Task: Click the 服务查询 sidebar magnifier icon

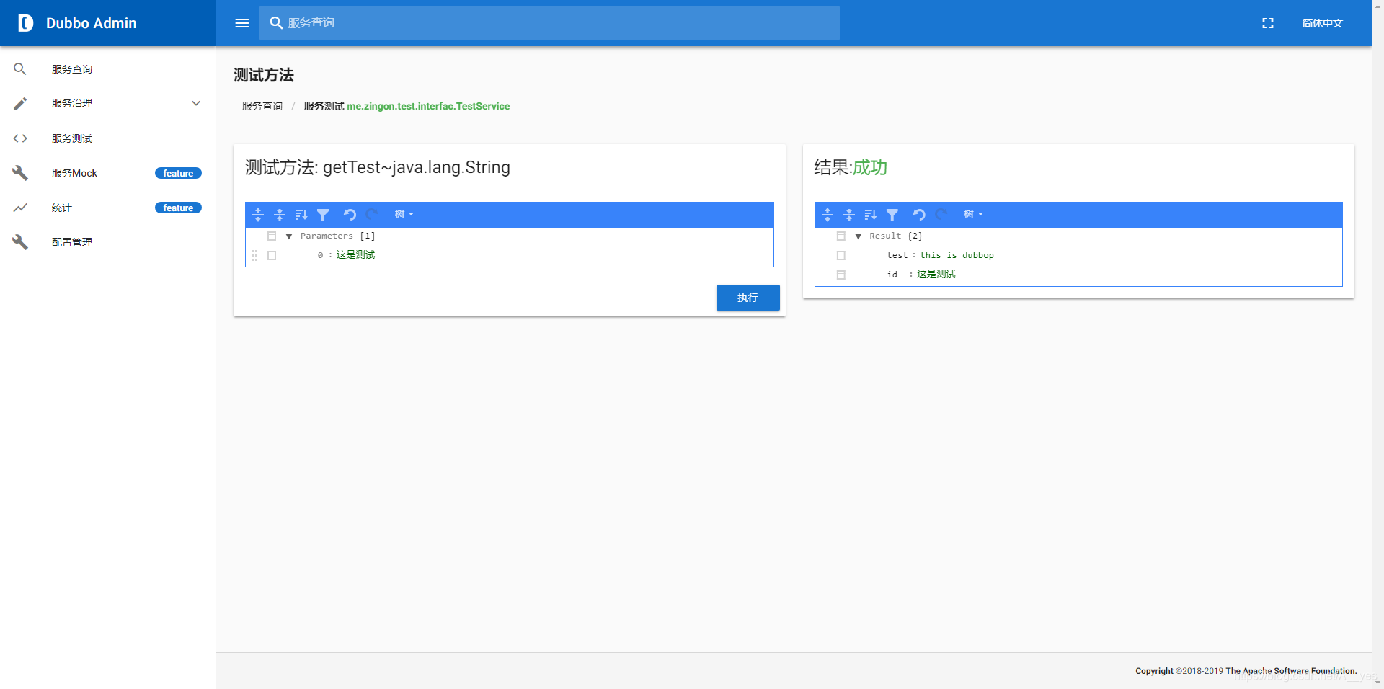Action: pos(20,69)
